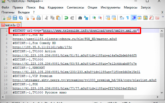Click vertical scrollbar down arrow
165x103 pixels.
(162, 92)
